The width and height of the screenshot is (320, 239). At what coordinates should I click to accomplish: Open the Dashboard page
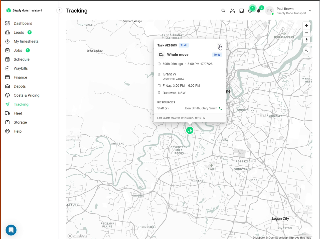[x=23, y=23]
